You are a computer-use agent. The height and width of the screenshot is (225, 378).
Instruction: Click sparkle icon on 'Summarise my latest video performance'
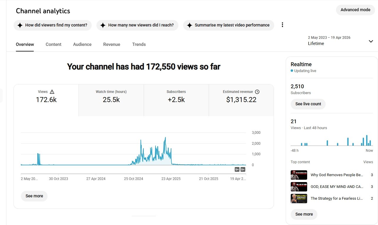tap(190, 25)
